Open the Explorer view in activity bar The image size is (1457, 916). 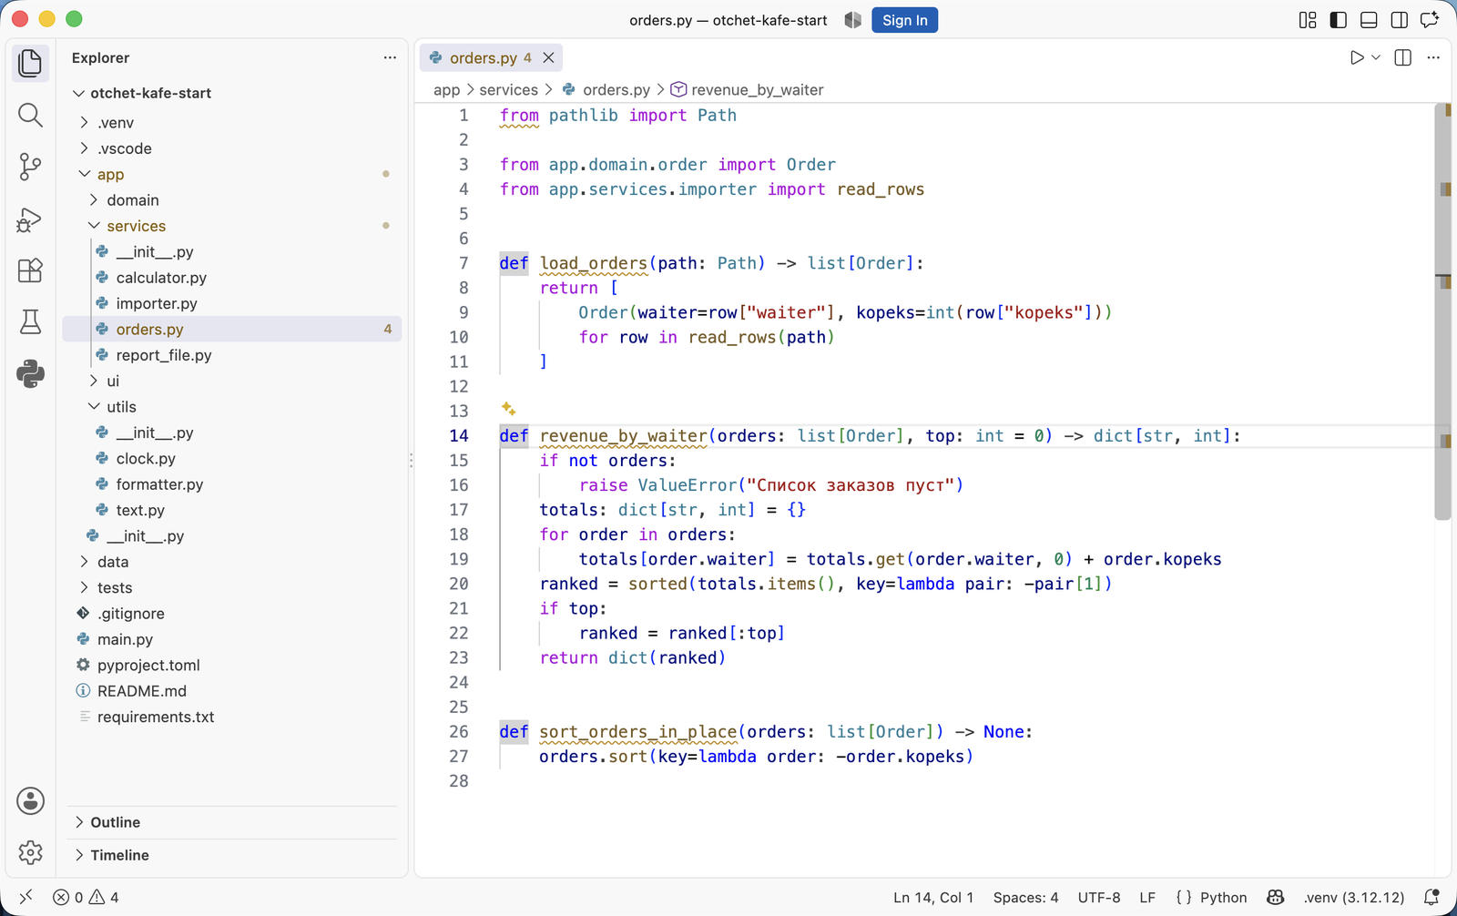[30, 63]
